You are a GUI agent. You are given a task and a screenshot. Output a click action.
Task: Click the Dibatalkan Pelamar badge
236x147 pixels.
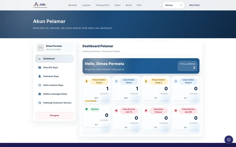point(158,111)
